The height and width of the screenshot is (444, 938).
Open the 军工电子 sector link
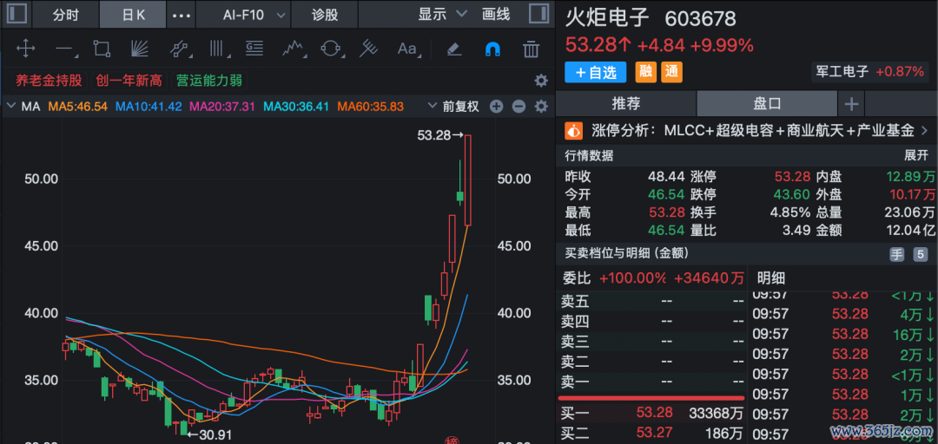point(870,72)
